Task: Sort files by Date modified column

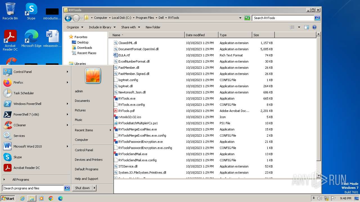Action: coord(201,35)
